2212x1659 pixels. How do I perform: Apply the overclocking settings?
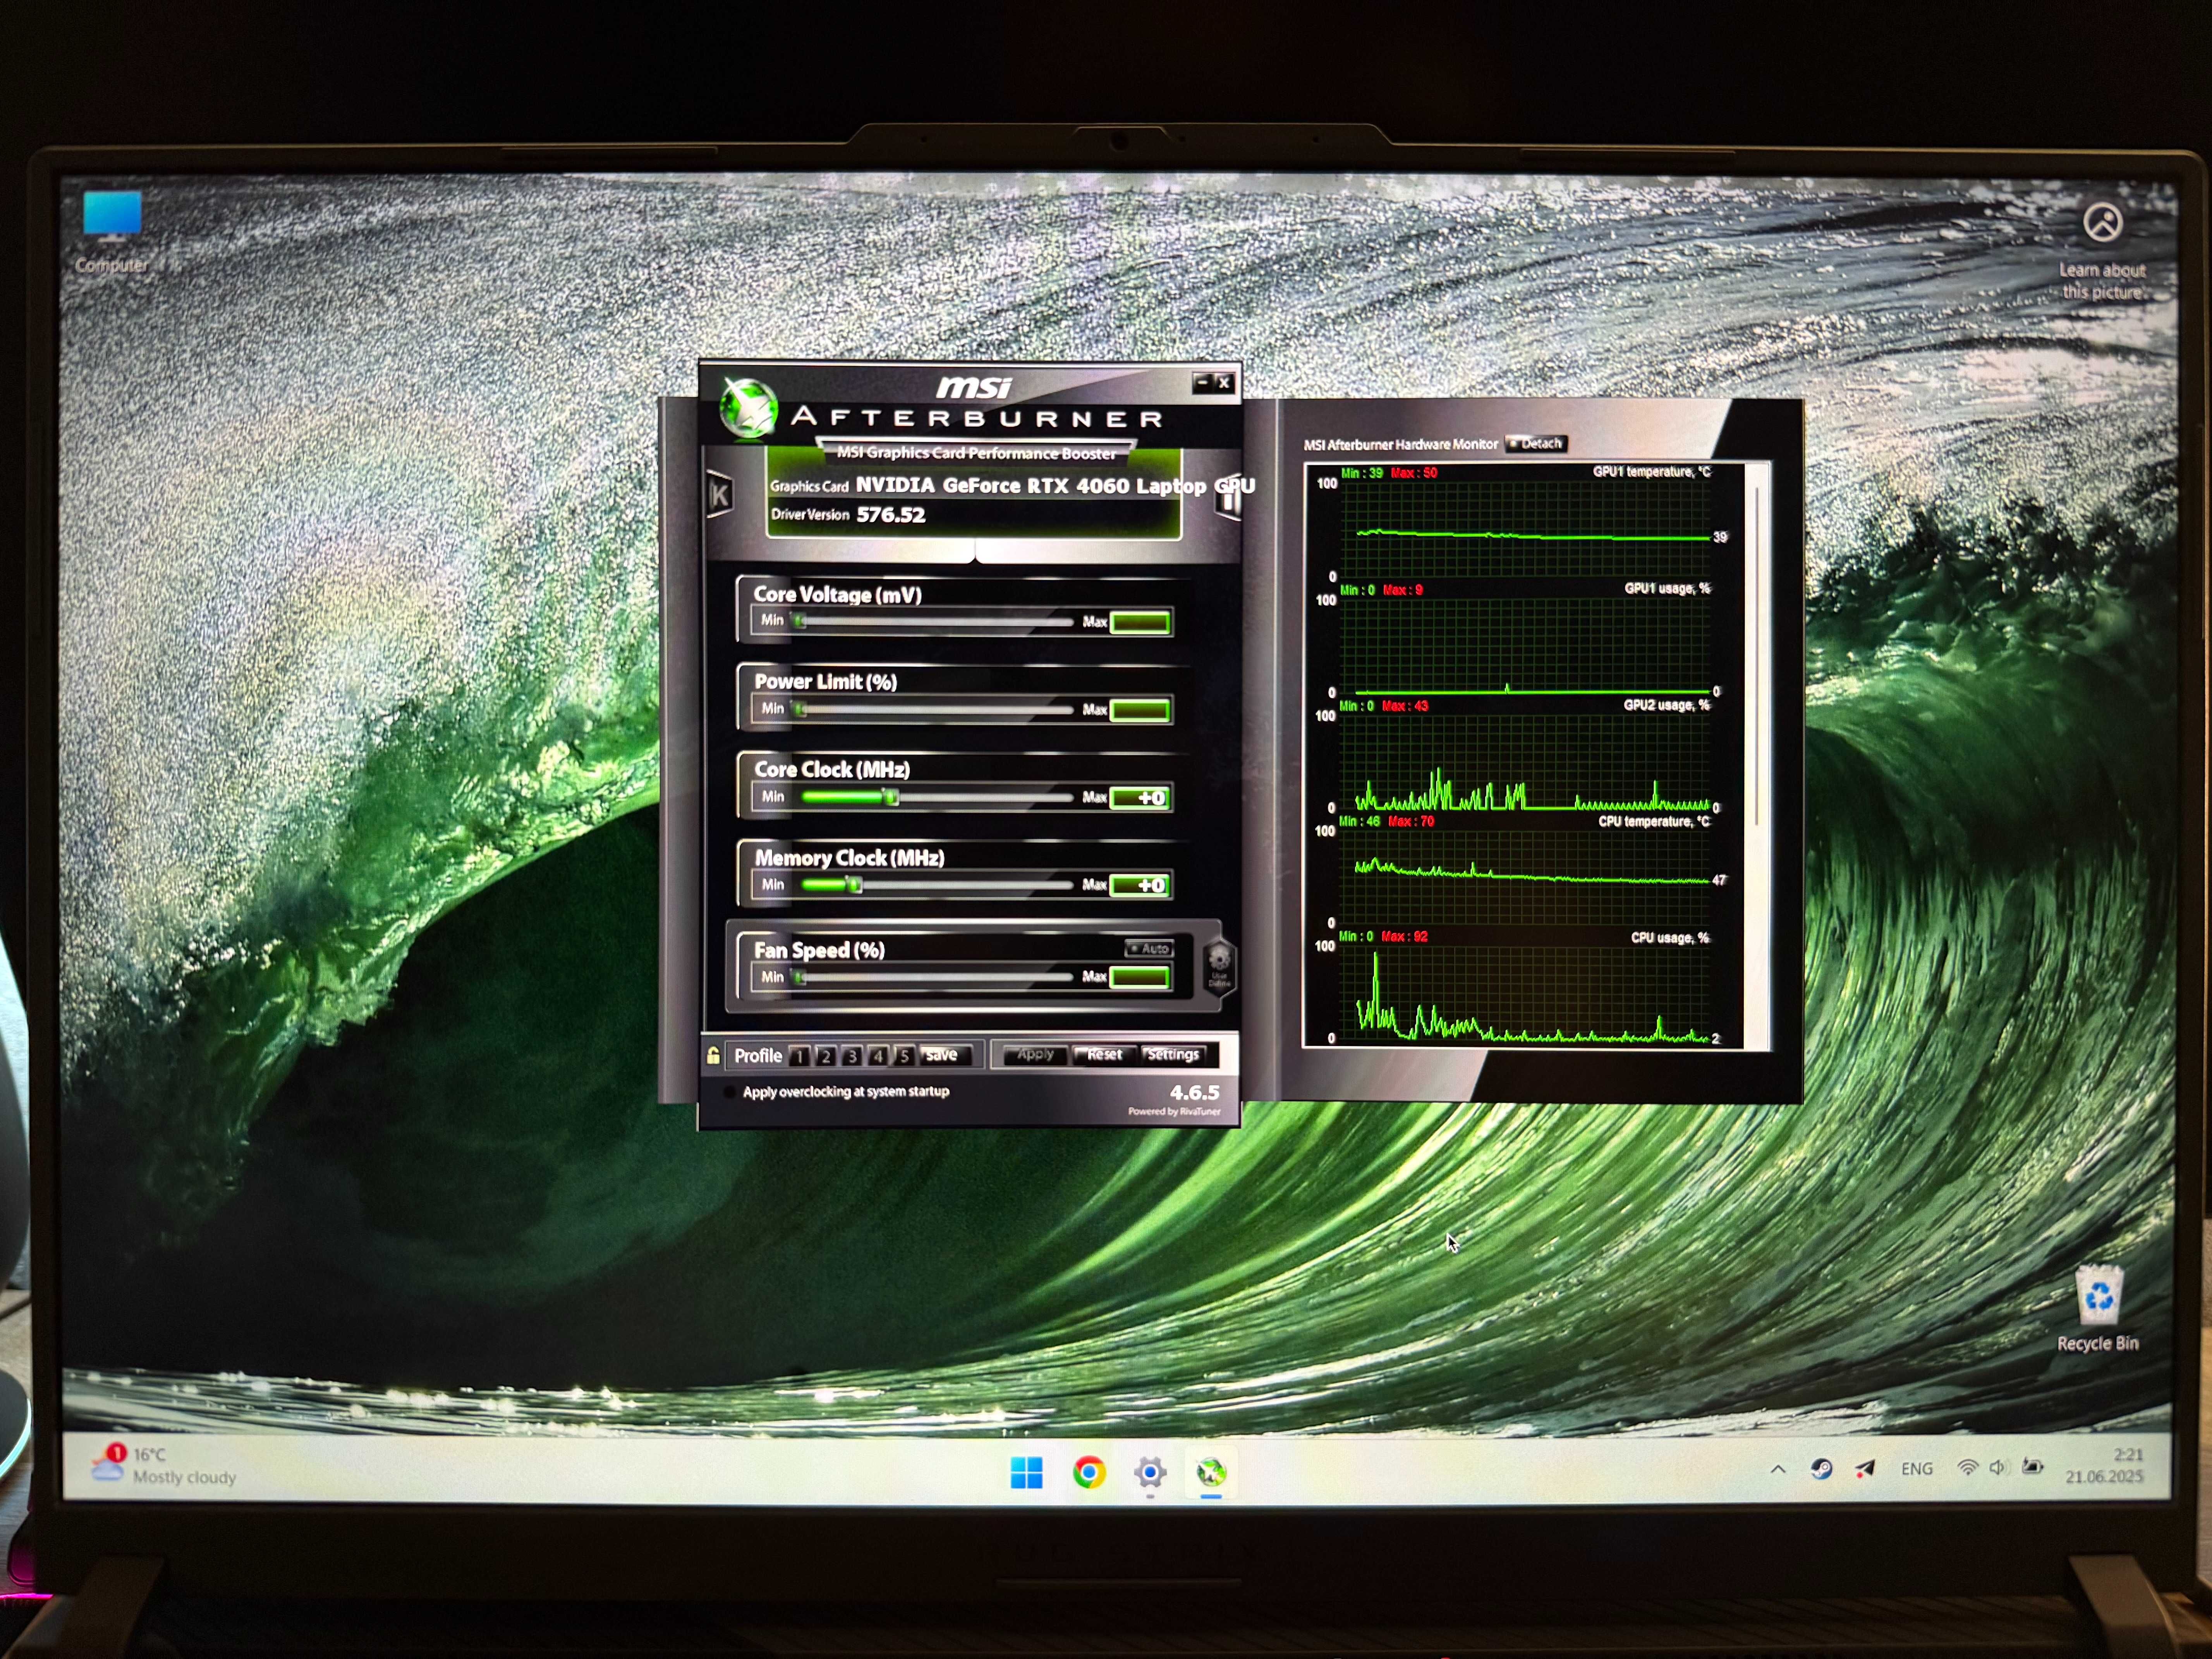click(1035, 1055)
